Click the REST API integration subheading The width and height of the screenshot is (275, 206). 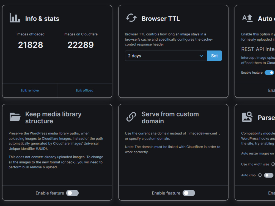tap(258, 49)
